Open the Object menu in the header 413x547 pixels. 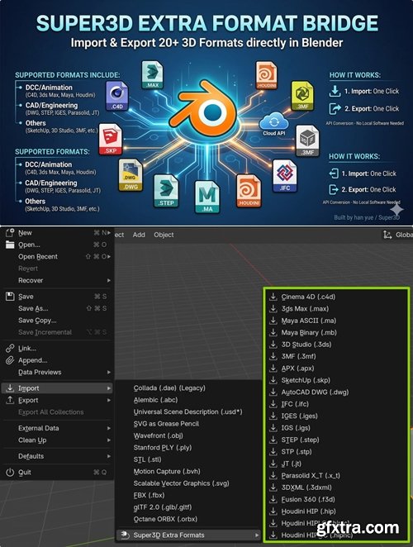point(164,235)
